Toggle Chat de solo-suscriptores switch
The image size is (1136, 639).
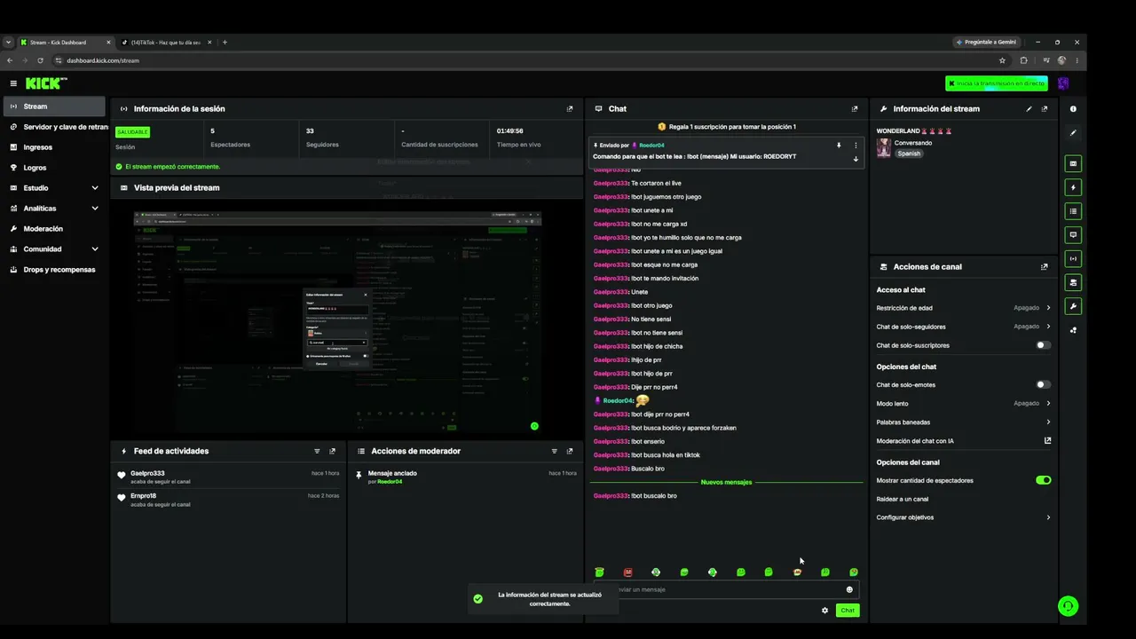(1043, 345)
